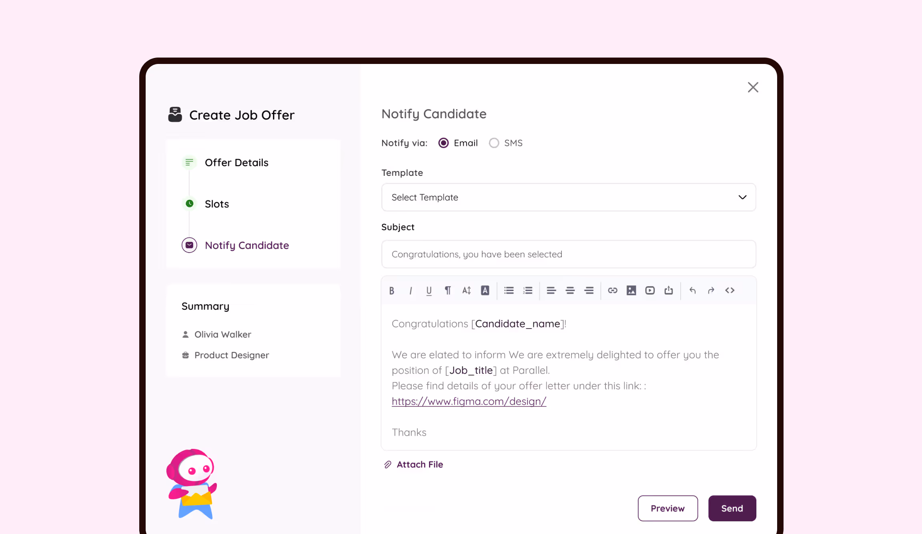This screenshot has height=534, width=922.
Task: Align text to the right
Action: point(589,291)
